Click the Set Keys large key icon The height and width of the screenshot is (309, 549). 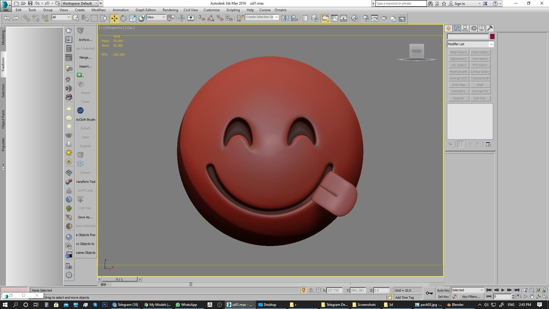429,293
